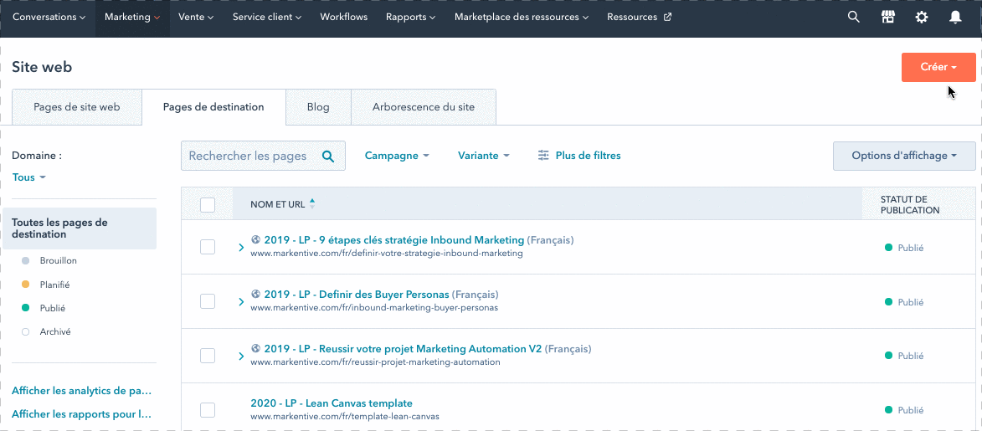Viewport: 982px width, 431px height.
Task: Open the search magnifier in top bar
Action: (x=853, y=18)
